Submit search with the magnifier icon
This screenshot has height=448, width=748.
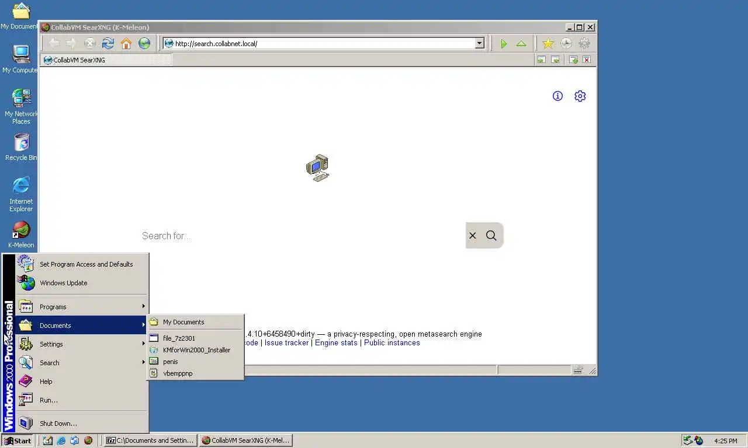(491, 236)
